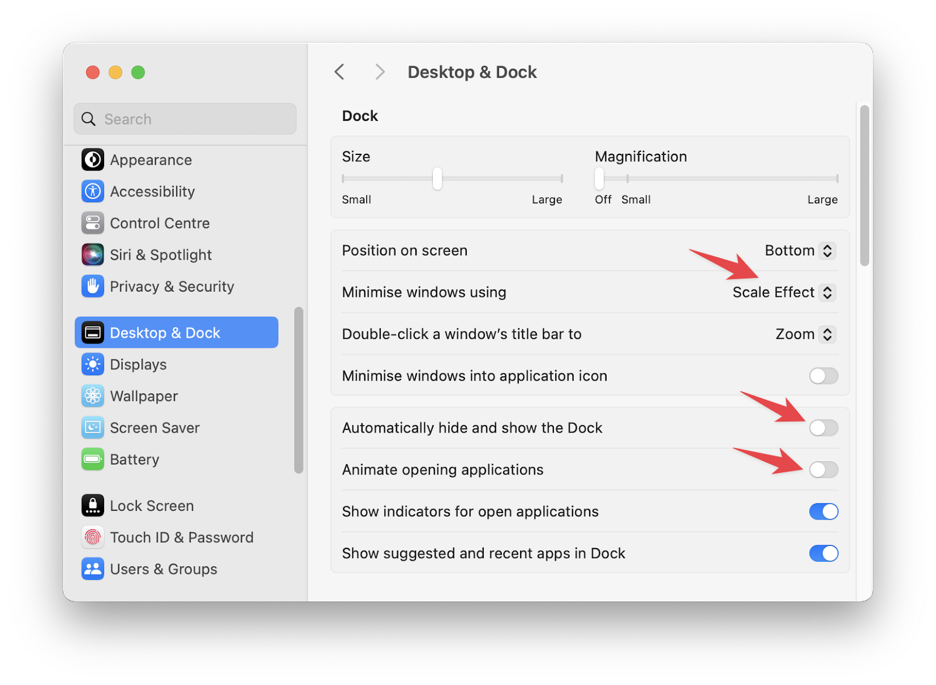
Task: Select Desktop & Dock in sidebar
Action: click(x=164, y=332)
